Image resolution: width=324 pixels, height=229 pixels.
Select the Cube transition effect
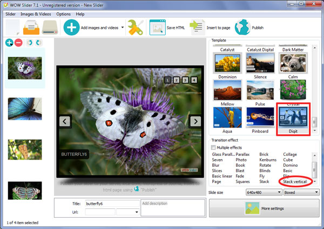pyautogui.click(x=288, y=160)
